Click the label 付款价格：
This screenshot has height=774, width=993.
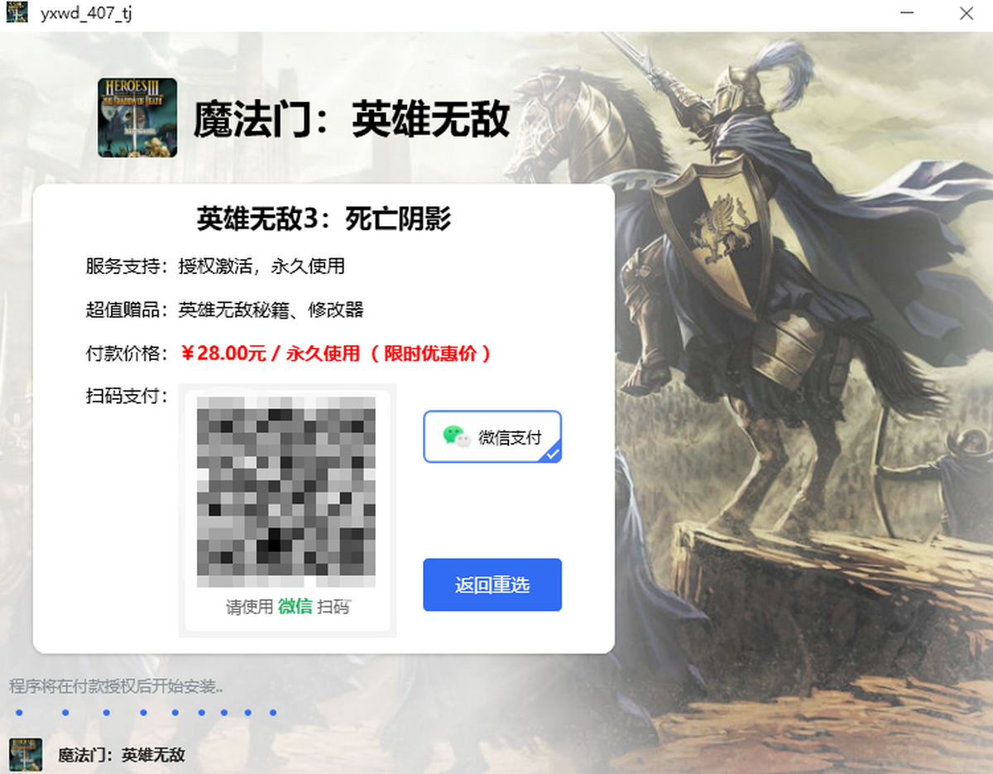click(x=127, y=353)
